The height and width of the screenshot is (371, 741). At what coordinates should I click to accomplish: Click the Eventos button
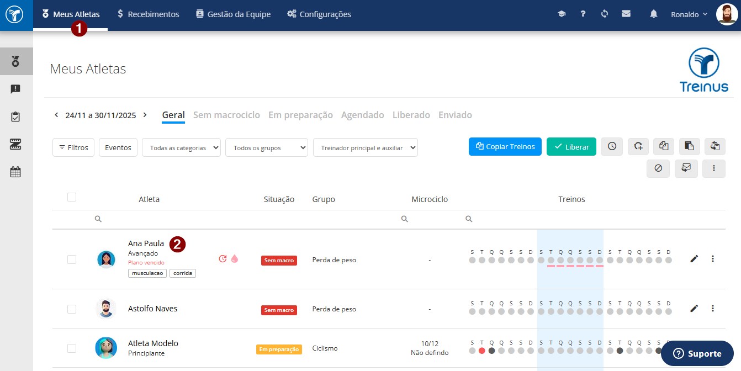[118, 147]
